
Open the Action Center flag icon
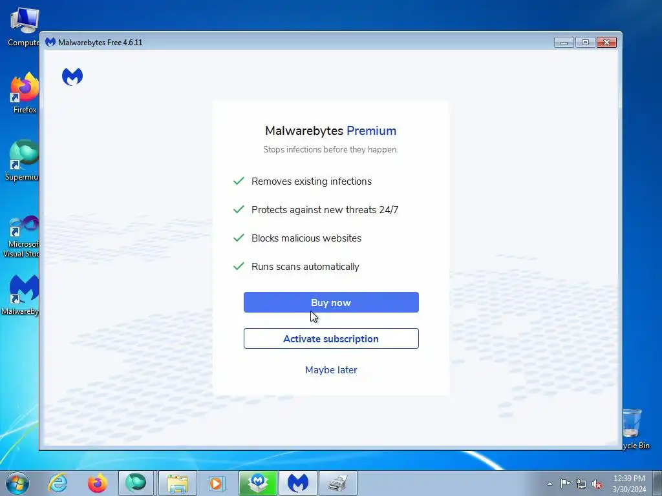tap(565, 483)
